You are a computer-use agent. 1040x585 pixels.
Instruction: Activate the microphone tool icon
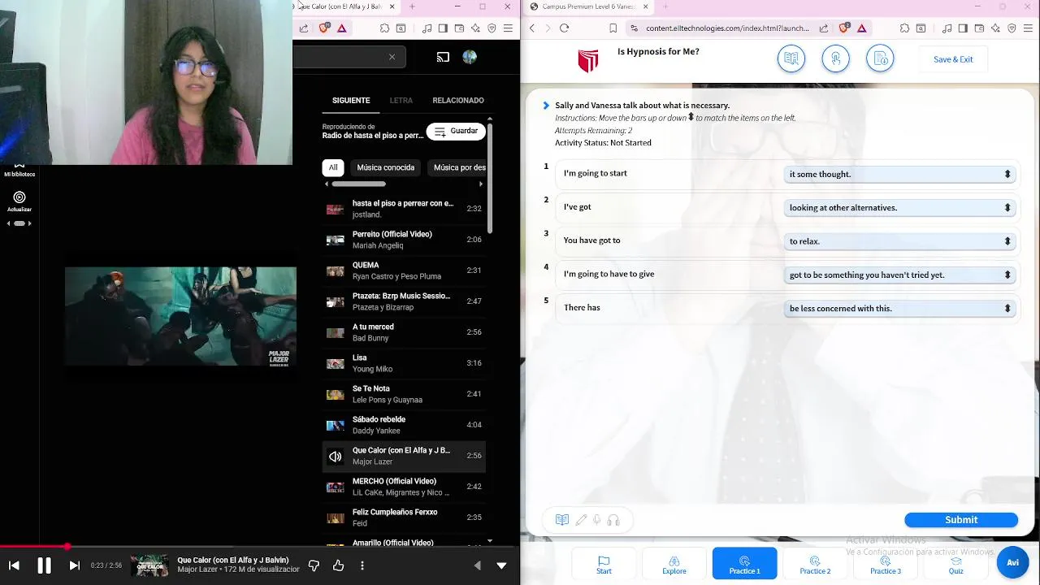597,520
